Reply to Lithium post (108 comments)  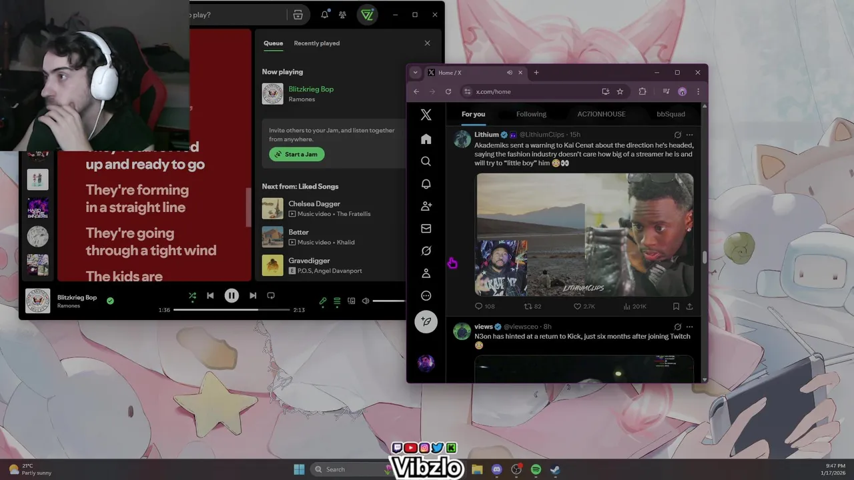(484, 306)
